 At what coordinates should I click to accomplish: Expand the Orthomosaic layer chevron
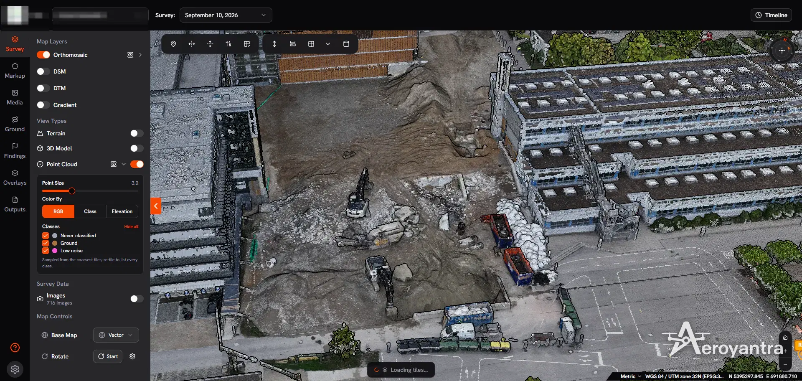pyautogui.click(x=140, y=55)
